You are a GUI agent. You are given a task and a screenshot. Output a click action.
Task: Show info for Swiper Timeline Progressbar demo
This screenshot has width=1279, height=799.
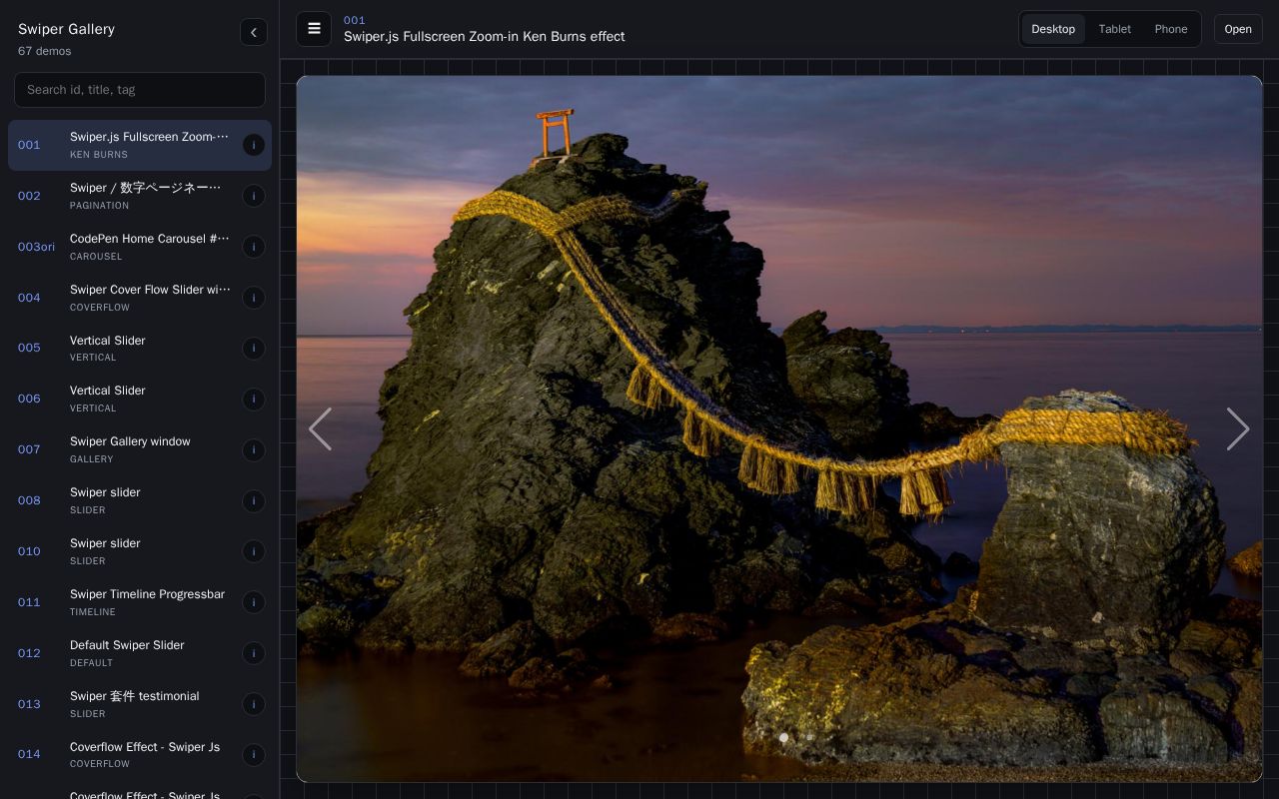click(254, 602)
